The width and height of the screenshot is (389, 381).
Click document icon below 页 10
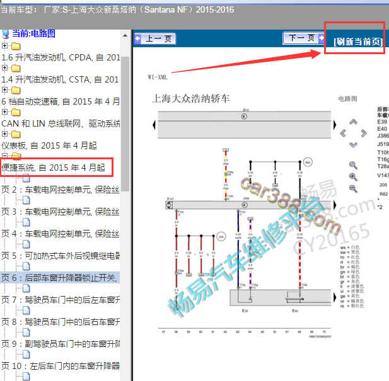pyautogui.click(x=26, y=377)
